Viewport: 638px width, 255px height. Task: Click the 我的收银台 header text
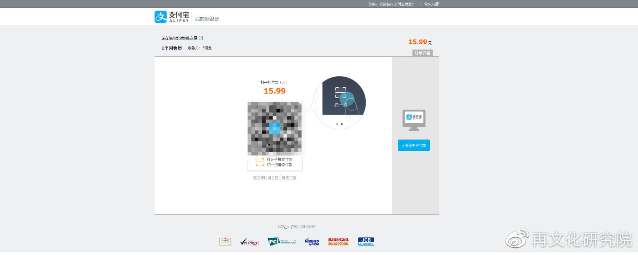pyautogui.click(x=207, y=19)
